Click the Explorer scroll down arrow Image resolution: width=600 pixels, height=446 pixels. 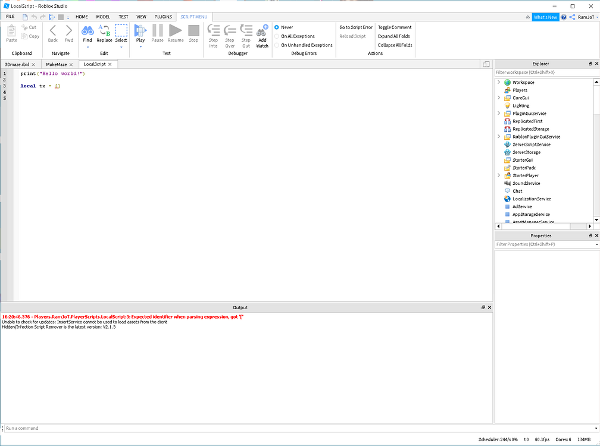pyautogui.click(x=596, y=220)
